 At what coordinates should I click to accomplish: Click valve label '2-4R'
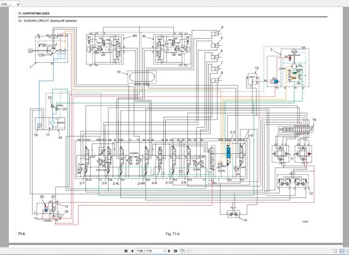pyautogui.click(x=141, y=183)
